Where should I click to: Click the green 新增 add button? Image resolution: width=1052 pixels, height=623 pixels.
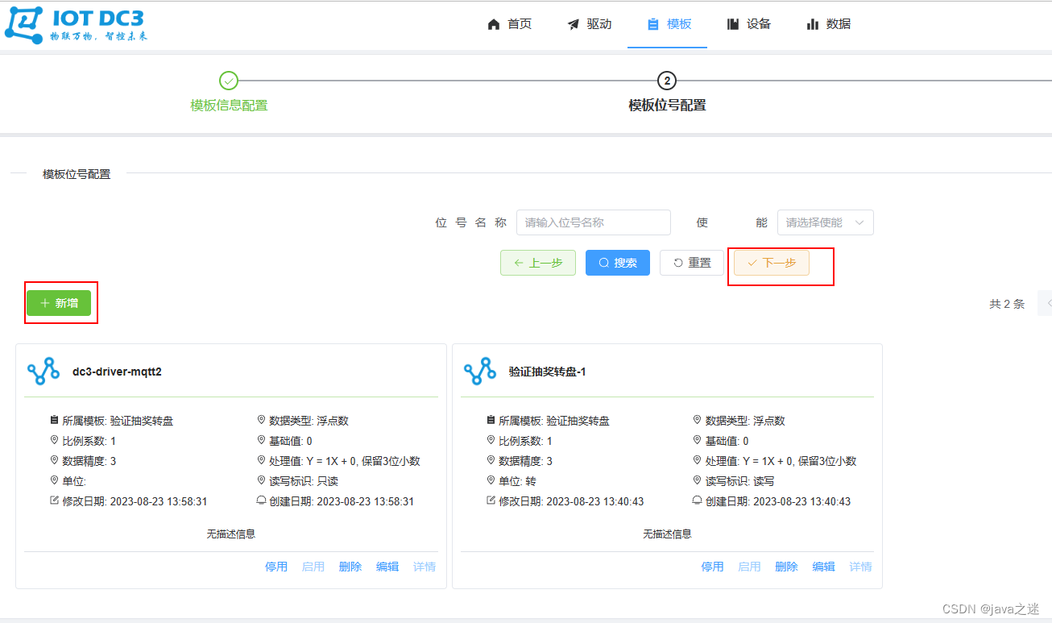pyautogui.click(x=59, y=303)
